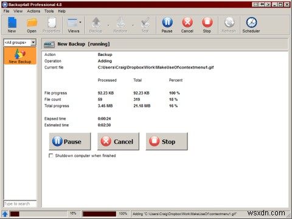Click the blue up arrow status bar icon
Screen dimensions: 292x219
[5, 214]
